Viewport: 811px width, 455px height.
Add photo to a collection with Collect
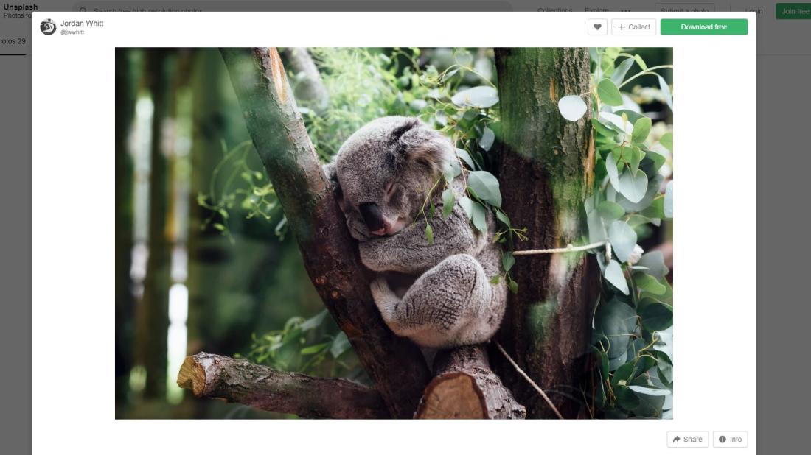[x=633, y=27]
